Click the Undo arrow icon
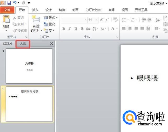Screen dimensions: 168x132 pos(15,3)
